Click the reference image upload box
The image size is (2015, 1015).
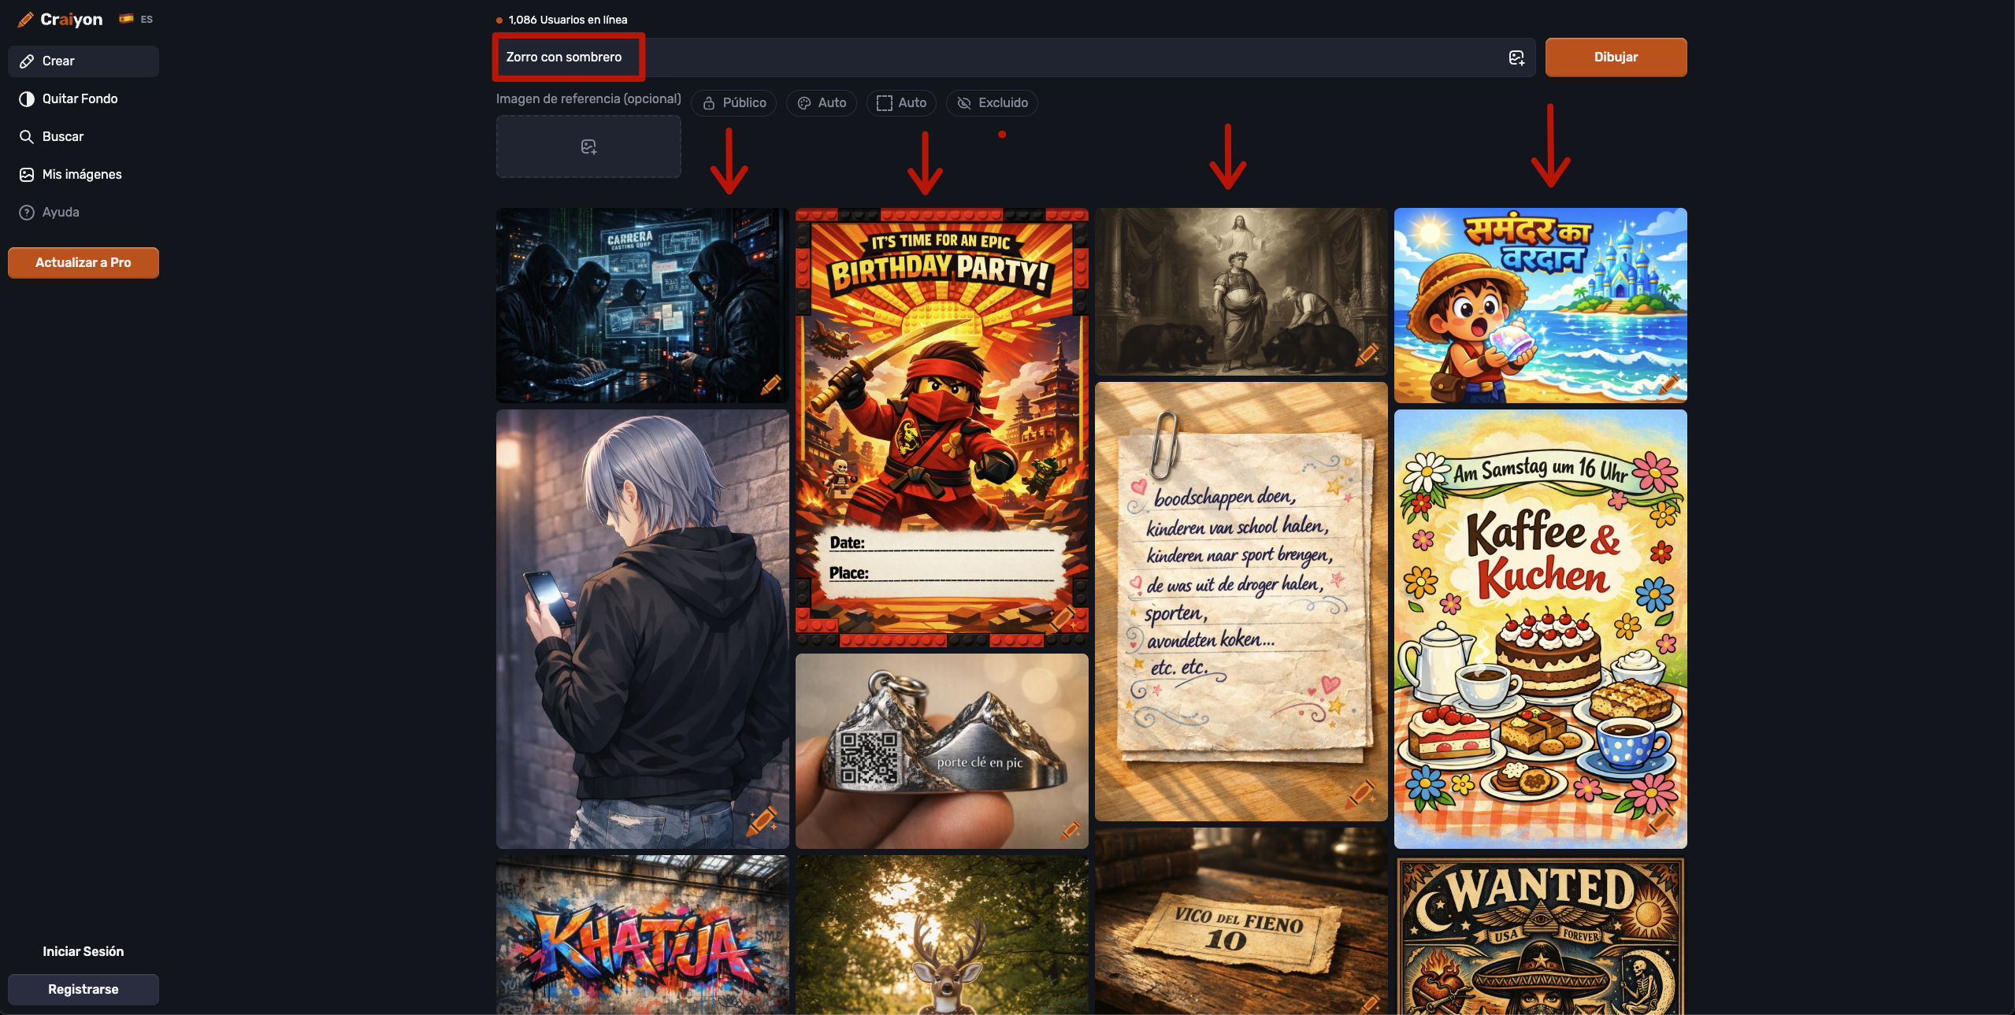click(588, 147)
